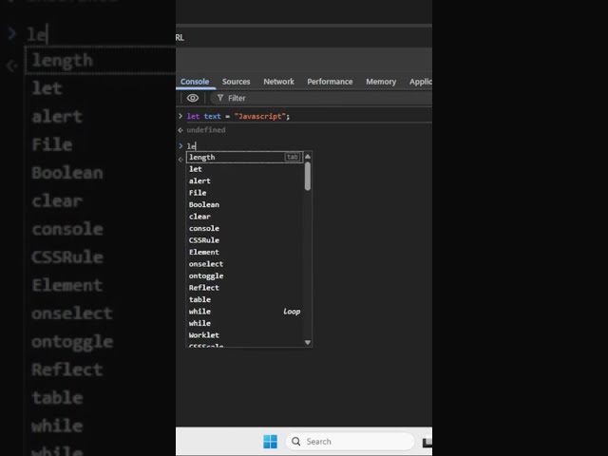Select 'ontoggle' autocomplete suggestion
Viewport: 608px width, 456px height.
click(x=244, y=275)
